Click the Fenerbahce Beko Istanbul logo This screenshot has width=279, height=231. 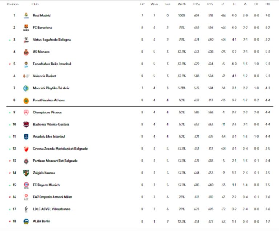point(26,64)
